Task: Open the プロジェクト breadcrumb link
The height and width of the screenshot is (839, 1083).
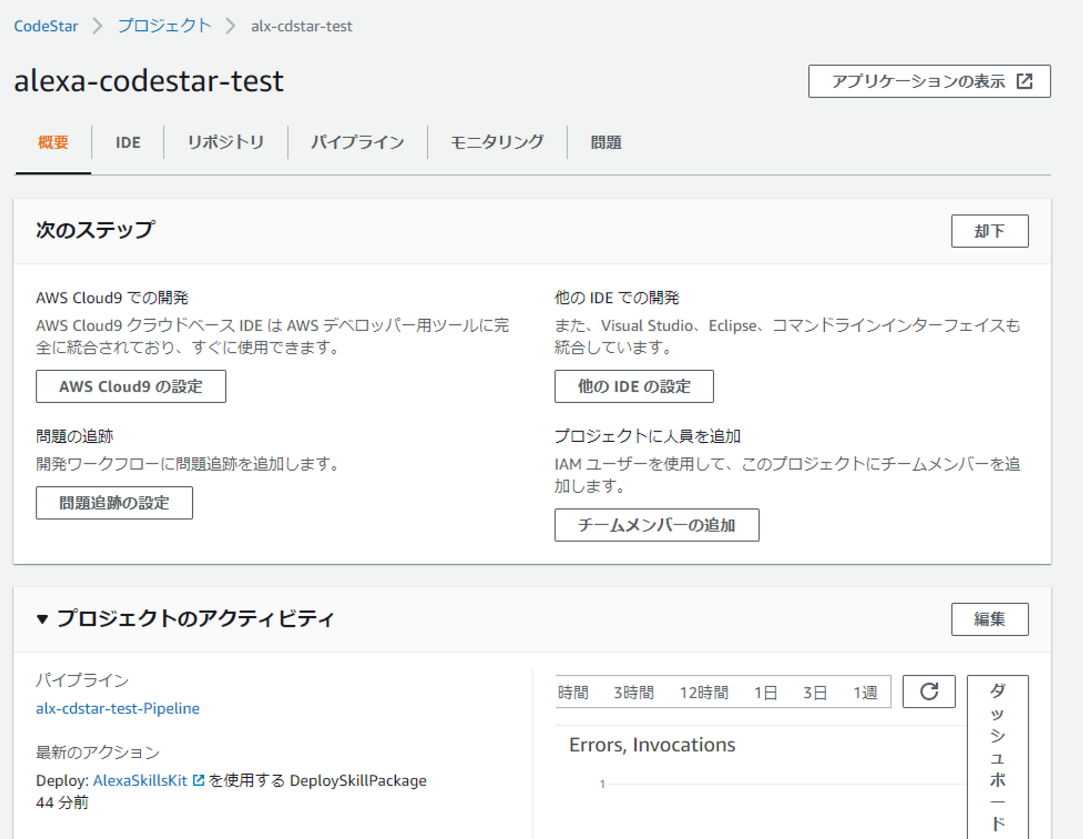Action: (x=165, y=26)
